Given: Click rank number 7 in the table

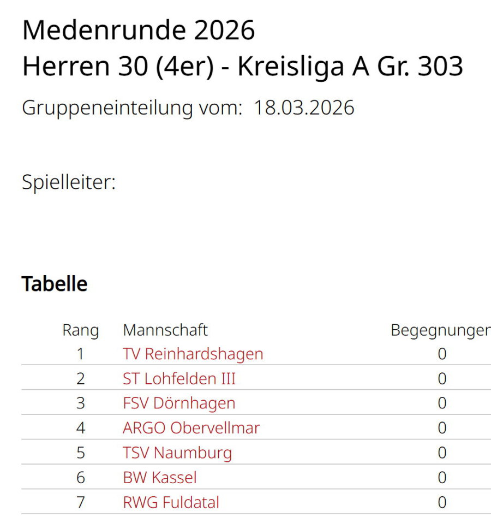Looking at the screenshot, I should click(81, 502).
